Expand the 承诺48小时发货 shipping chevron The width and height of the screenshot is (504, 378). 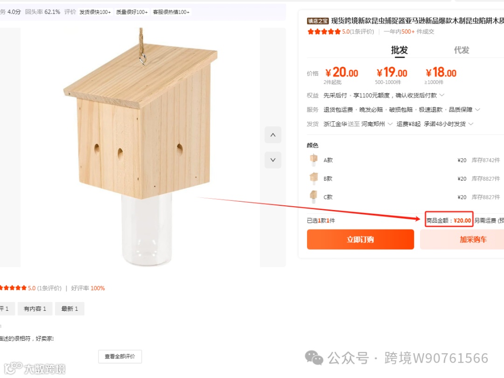471,124
